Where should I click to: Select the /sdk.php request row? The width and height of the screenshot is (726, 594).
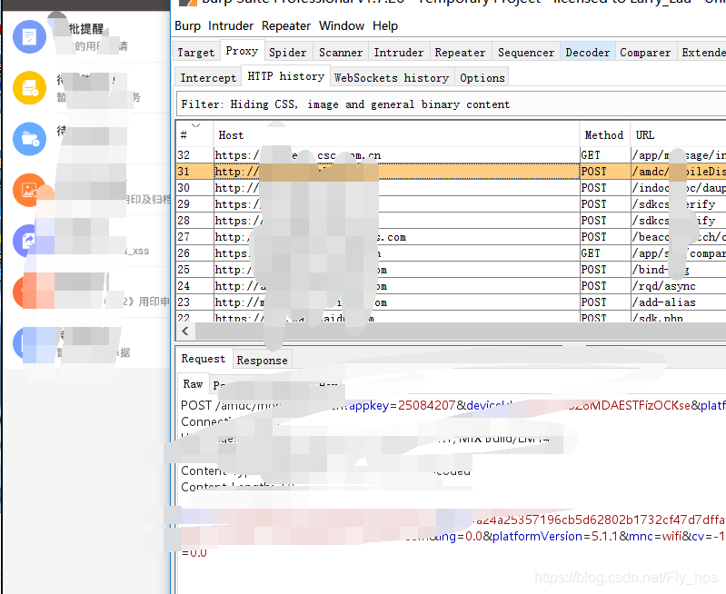tap(451, 317)
